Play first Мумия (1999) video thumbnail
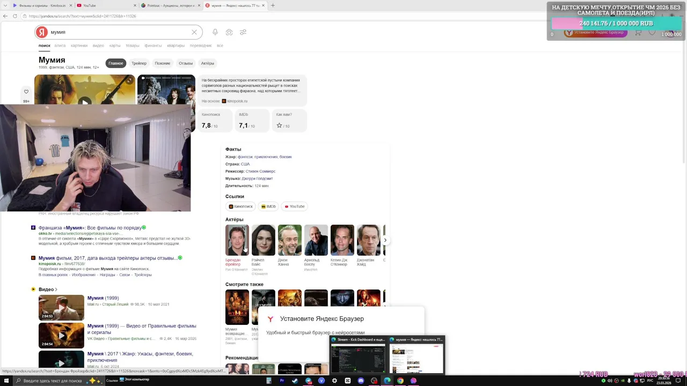This screenshot has width=687, height=386. [x=61, y=307]
